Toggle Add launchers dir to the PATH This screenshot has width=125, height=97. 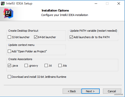(71, 37)
